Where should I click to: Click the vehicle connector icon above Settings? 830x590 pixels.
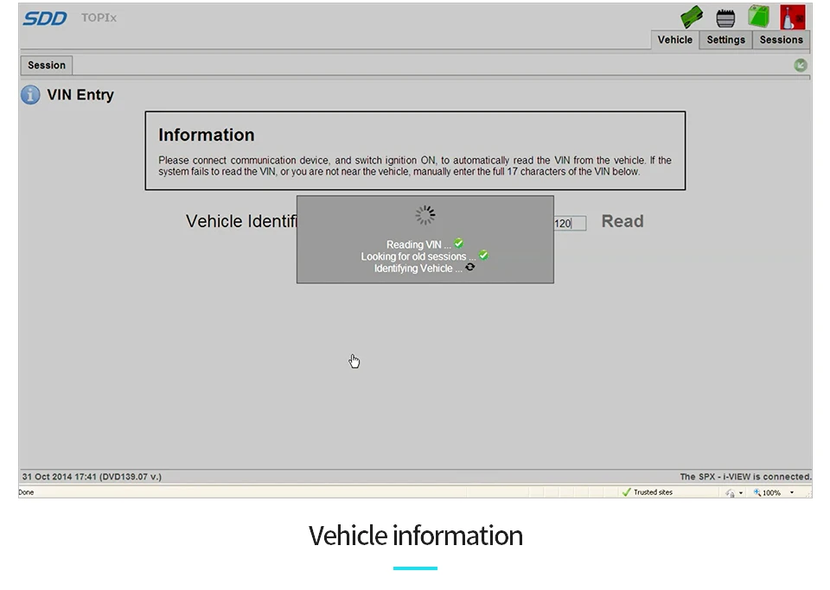(725, 18)
